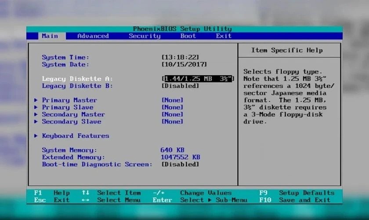This screenshot has height=220, width=369.
Task: Select the Primary Master label
Action: (69, 100)
